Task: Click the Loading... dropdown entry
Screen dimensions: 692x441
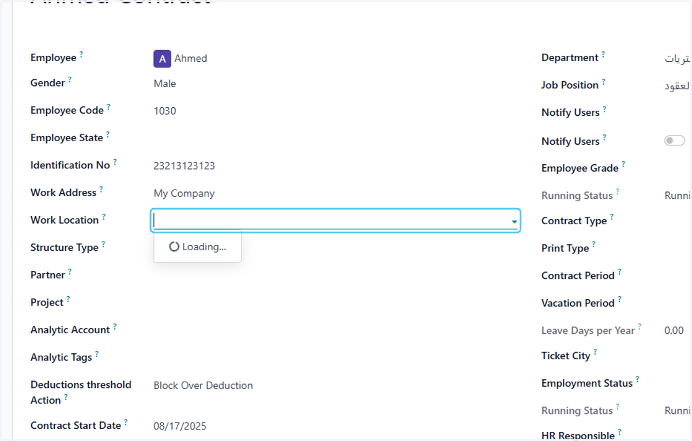Action: (x=197, y=247)
